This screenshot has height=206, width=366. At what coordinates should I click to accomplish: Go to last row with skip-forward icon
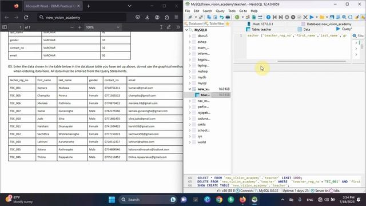click(x=281, y=17)
